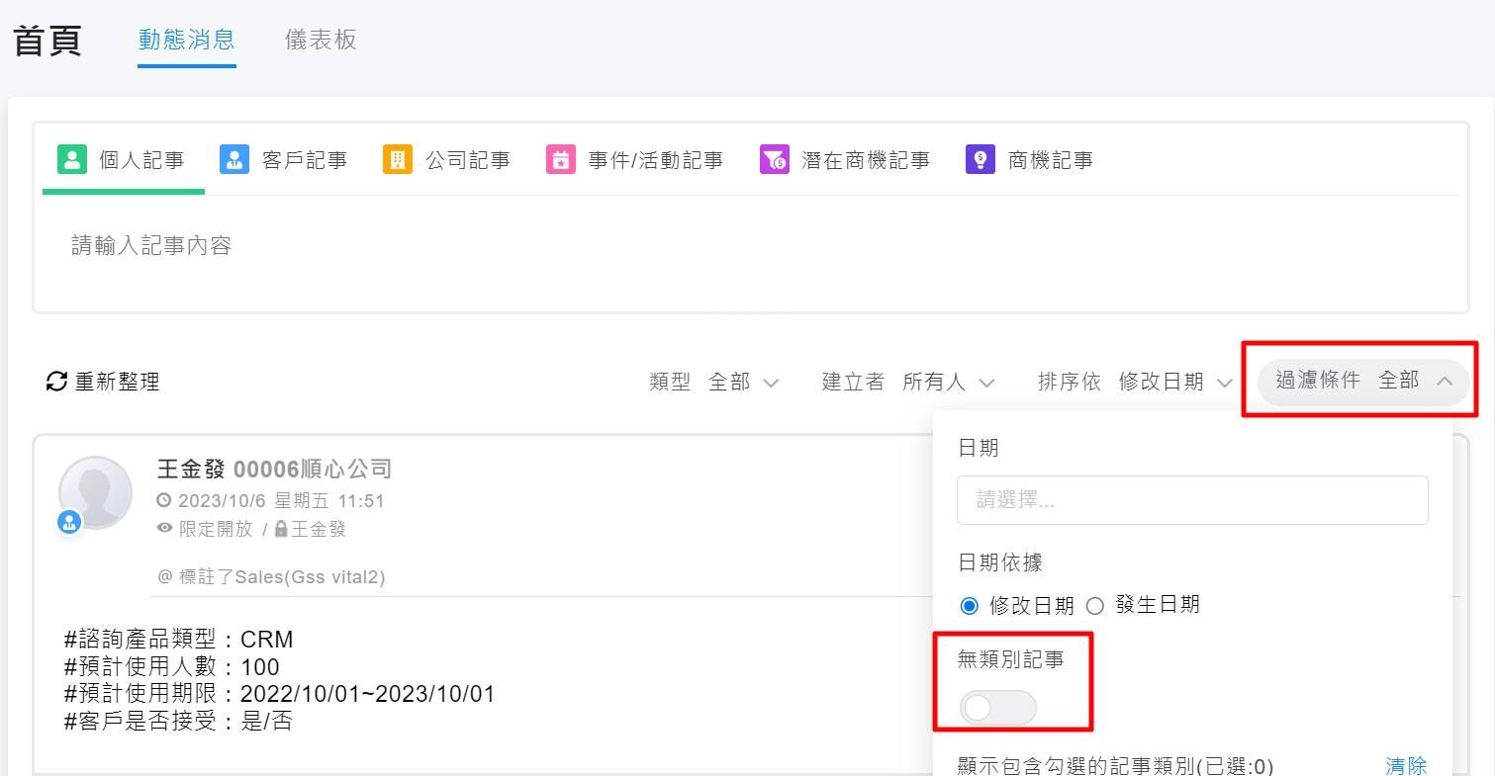Viewport: 1495px width, 776px height.
Task: Collapse the 過濾條件 全部 filter panel
Action: pos(1362,381)
